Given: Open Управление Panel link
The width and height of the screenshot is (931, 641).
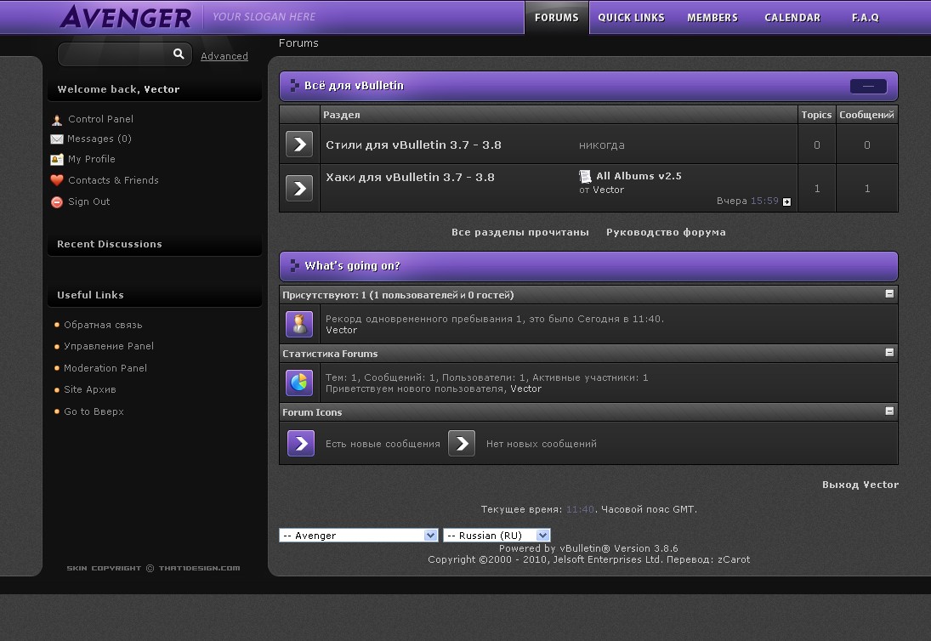Looking at the screenshot, I should pos(109,346).
